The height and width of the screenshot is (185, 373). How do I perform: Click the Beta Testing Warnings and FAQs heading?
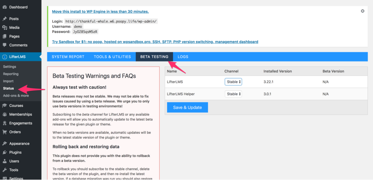(94, 76)
